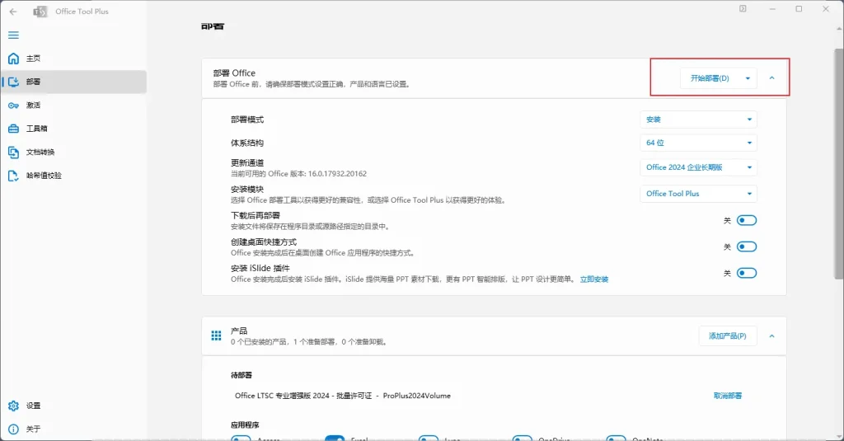
Task: Toggle the 下载后再部署 switch
Action: 747,220
